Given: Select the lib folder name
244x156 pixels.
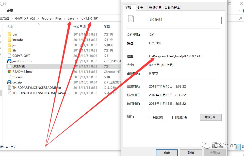Looking at the screenshot, I should [14, 50].
